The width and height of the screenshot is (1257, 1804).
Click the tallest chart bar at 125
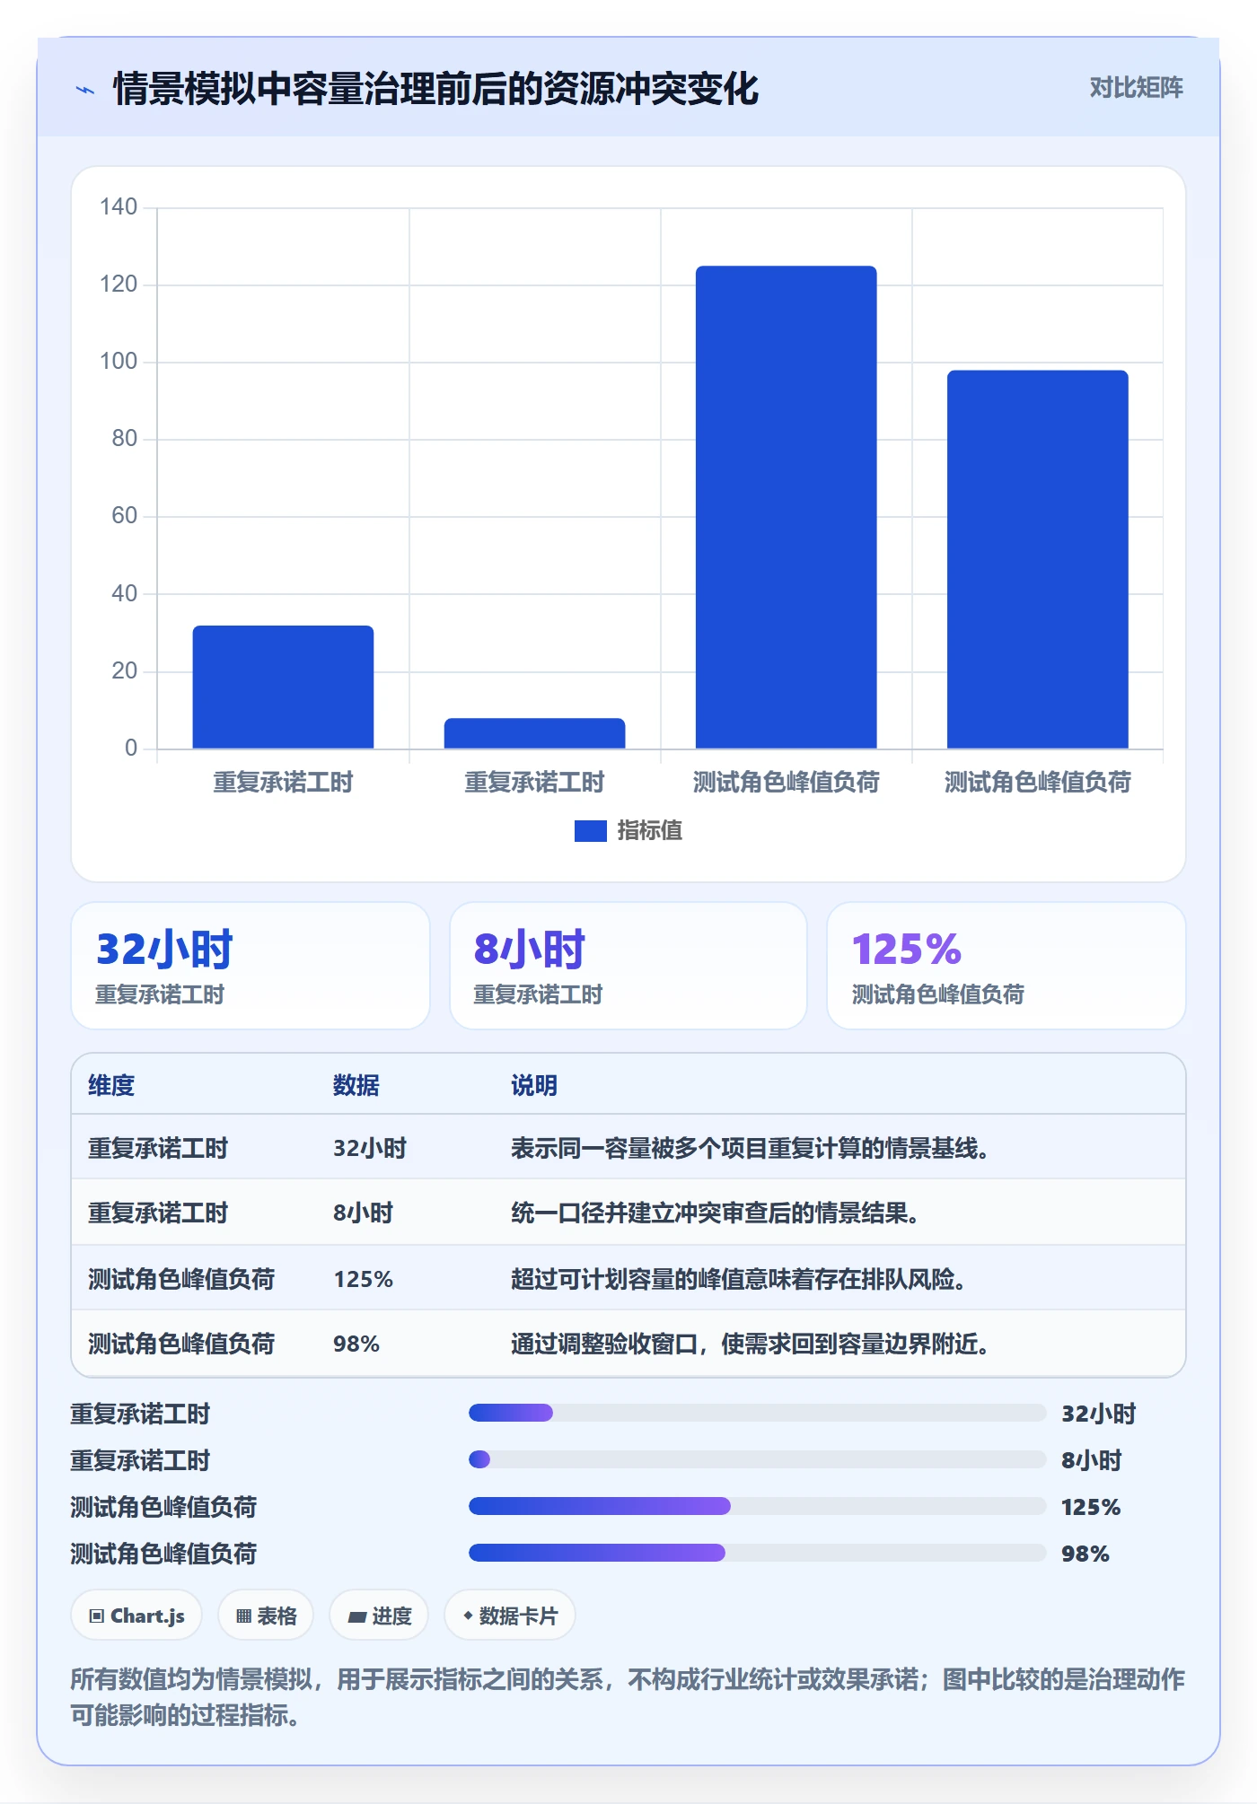point(786,507)
